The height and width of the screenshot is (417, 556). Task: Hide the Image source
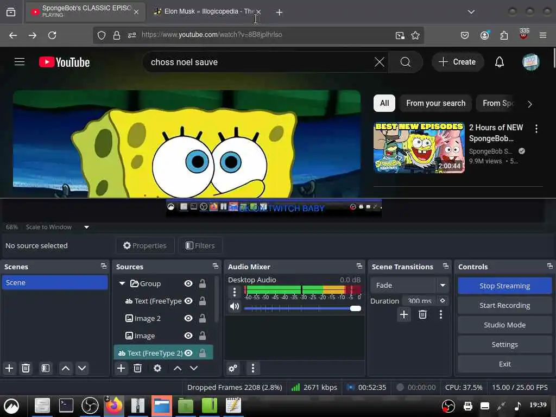click(188, 336)
